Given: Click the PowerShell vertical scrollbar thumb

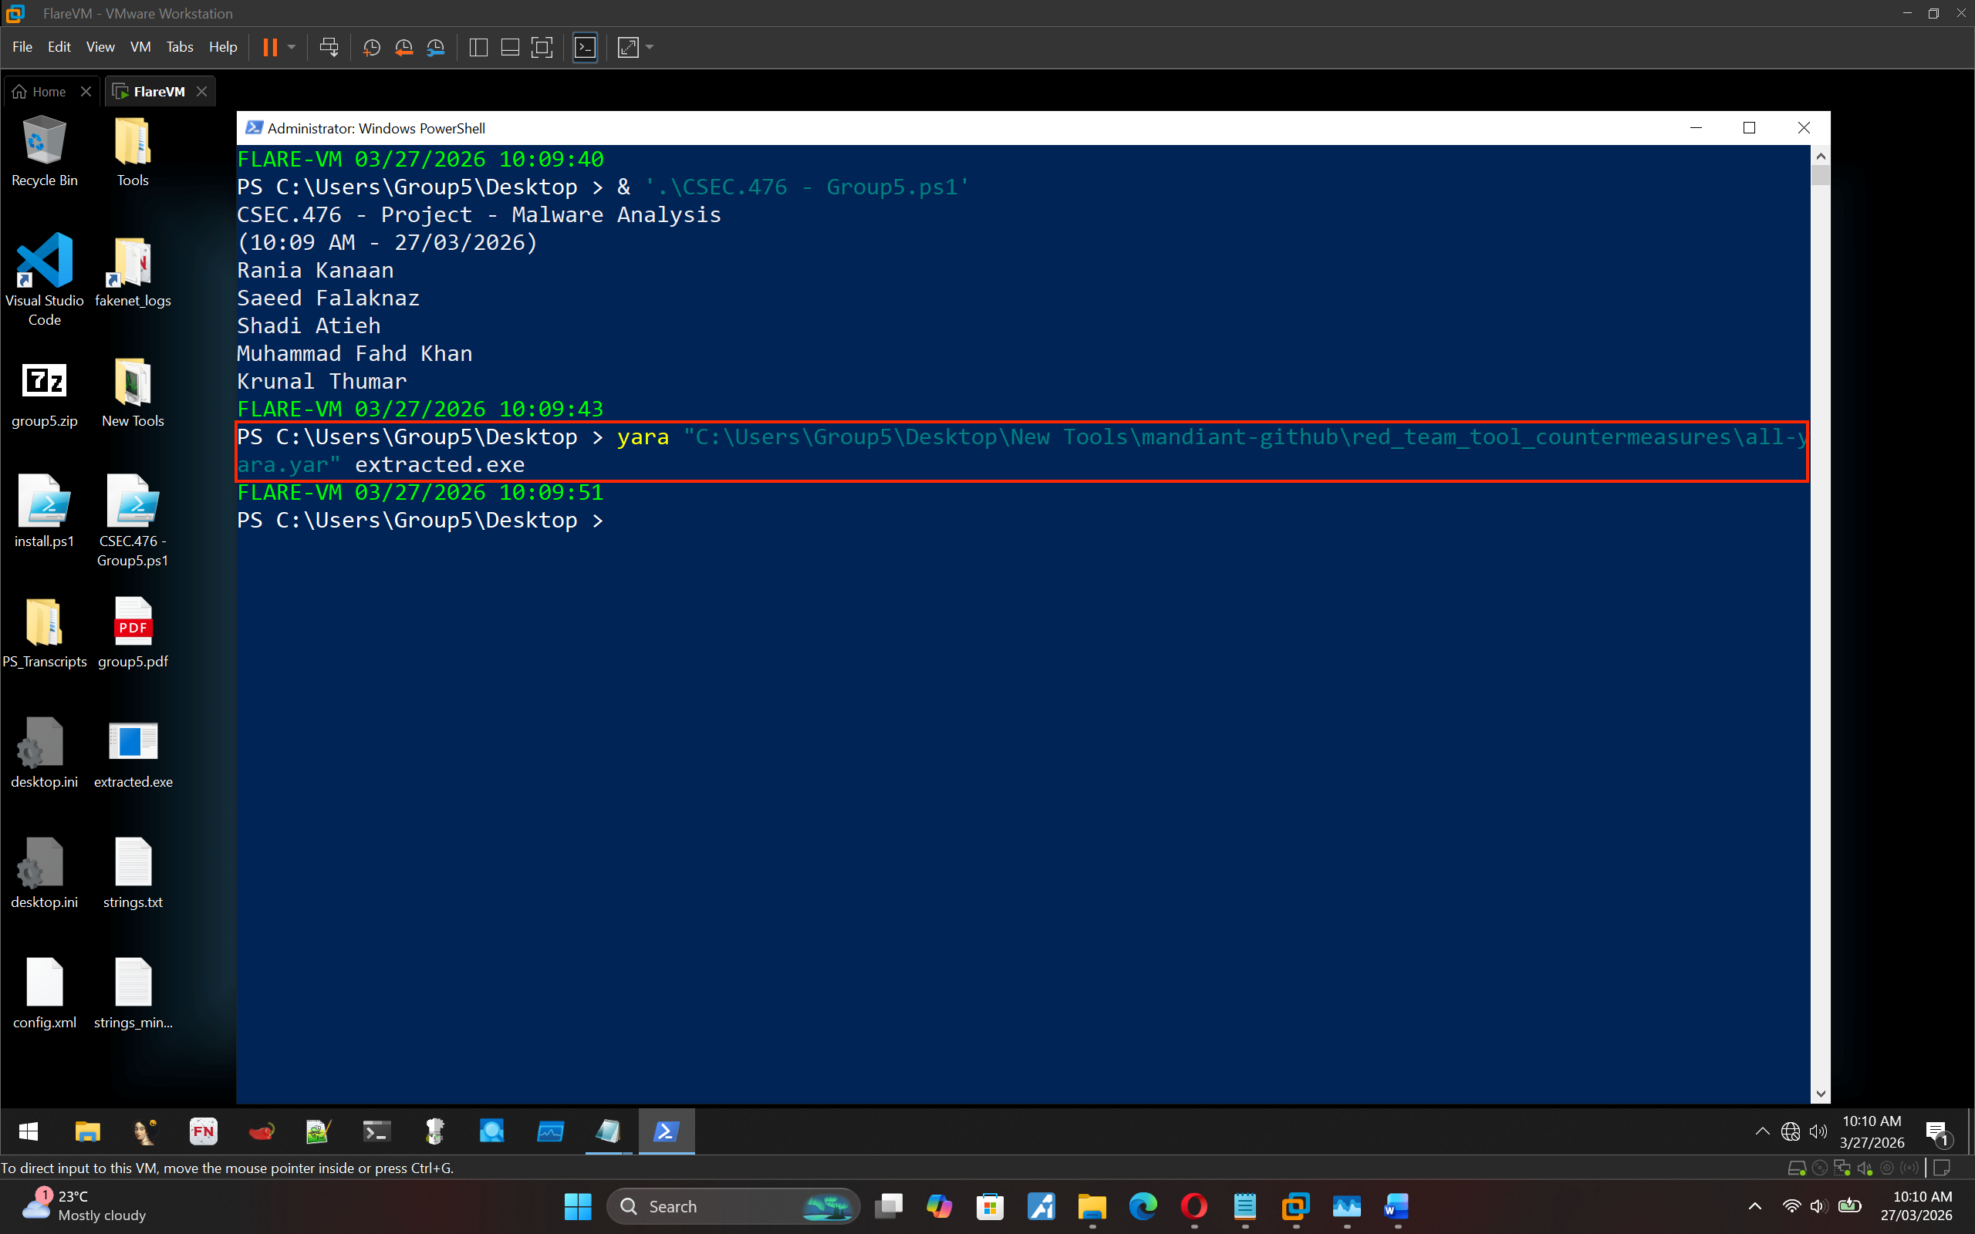Looking at the screenshot, I should pyautogui.click(x=1820, y=176).
